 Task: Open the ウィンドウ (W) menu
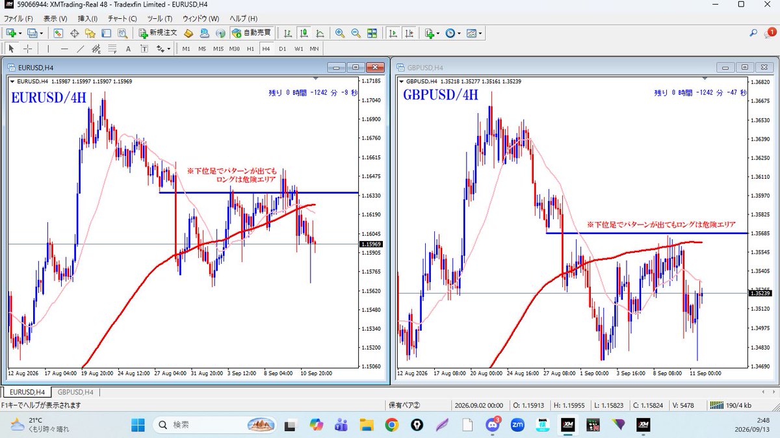tap(201, 18)
